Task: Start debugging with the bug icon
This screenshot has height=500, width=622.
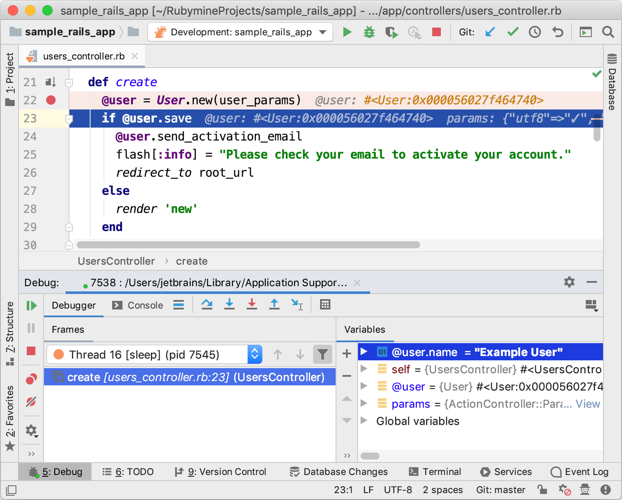Action: pyautogui.click(x=369, y=32)
